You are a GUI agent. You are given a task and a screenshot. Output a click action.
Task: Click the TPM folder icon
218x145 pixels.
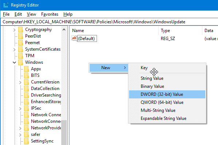pyautogui.click(x=20, y=56)
